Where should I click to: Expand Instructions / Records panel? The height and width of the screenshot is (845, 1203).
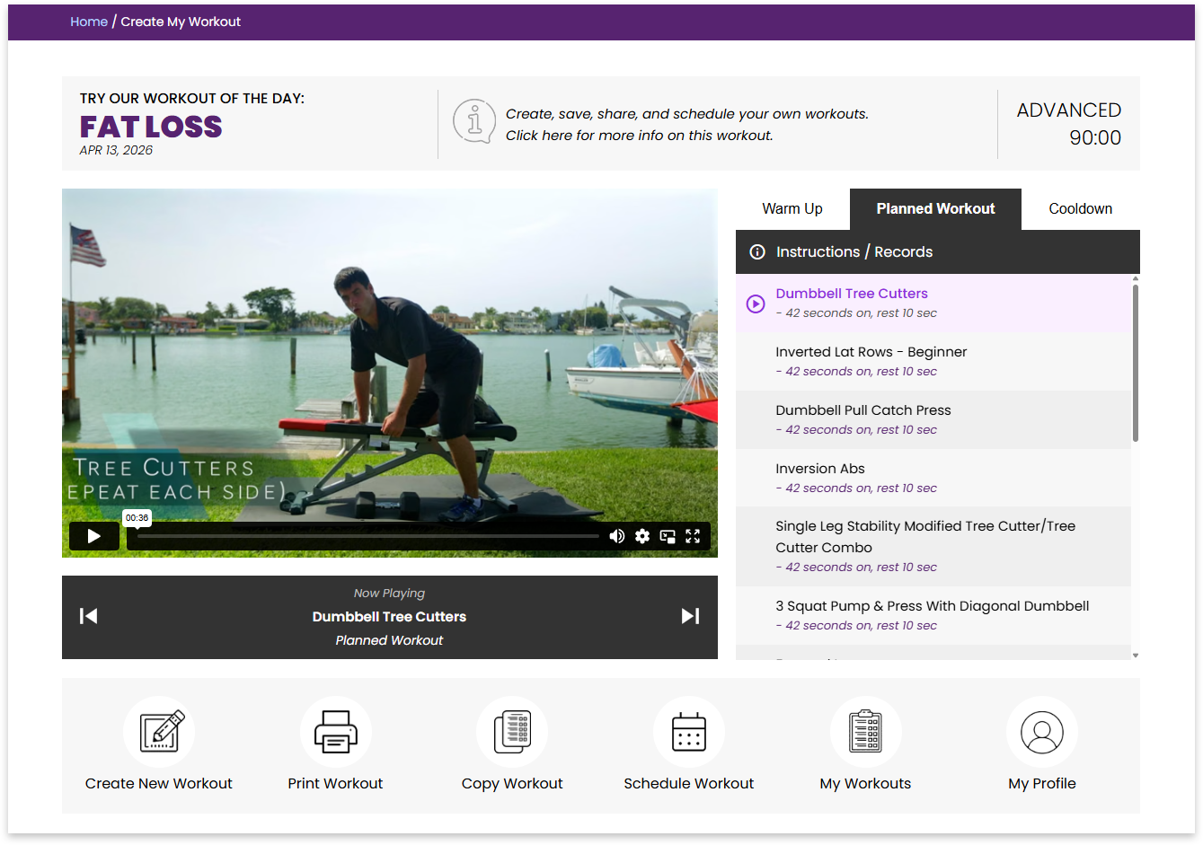pyautogui.click(x=854, y=252)
